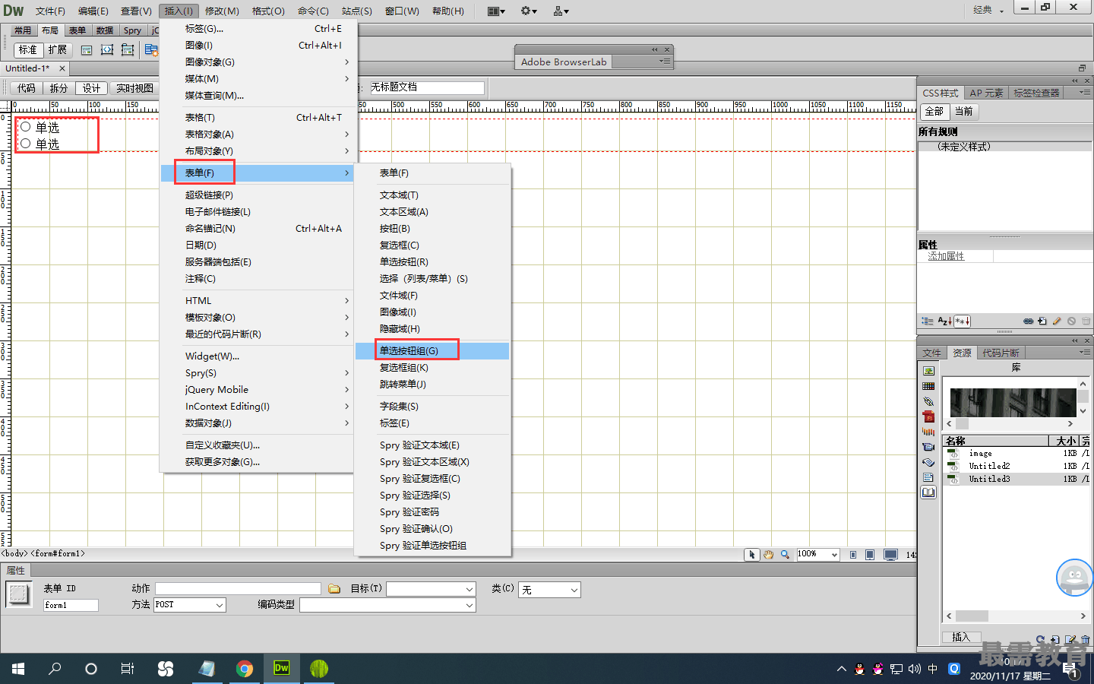Open the 方法 POST method dropdown
This screenshot has width=1094, height=684.
pyautogui.click(x=190, y=605)
